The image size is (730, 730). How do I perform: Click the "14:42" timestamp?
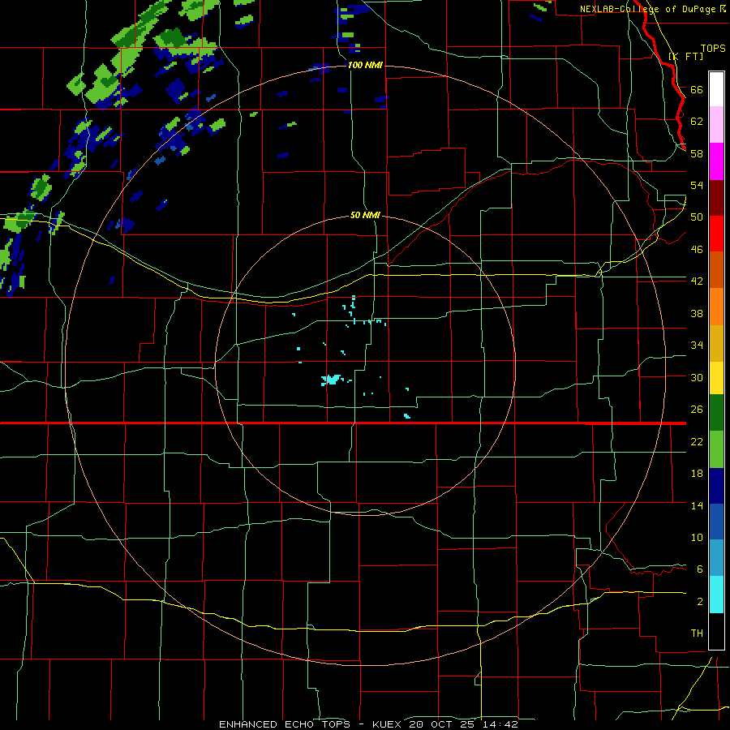pyautogui.click(x=501, y=724)
